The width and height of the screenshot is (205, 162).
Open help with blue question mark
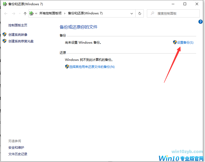click(x=201, y=22)
